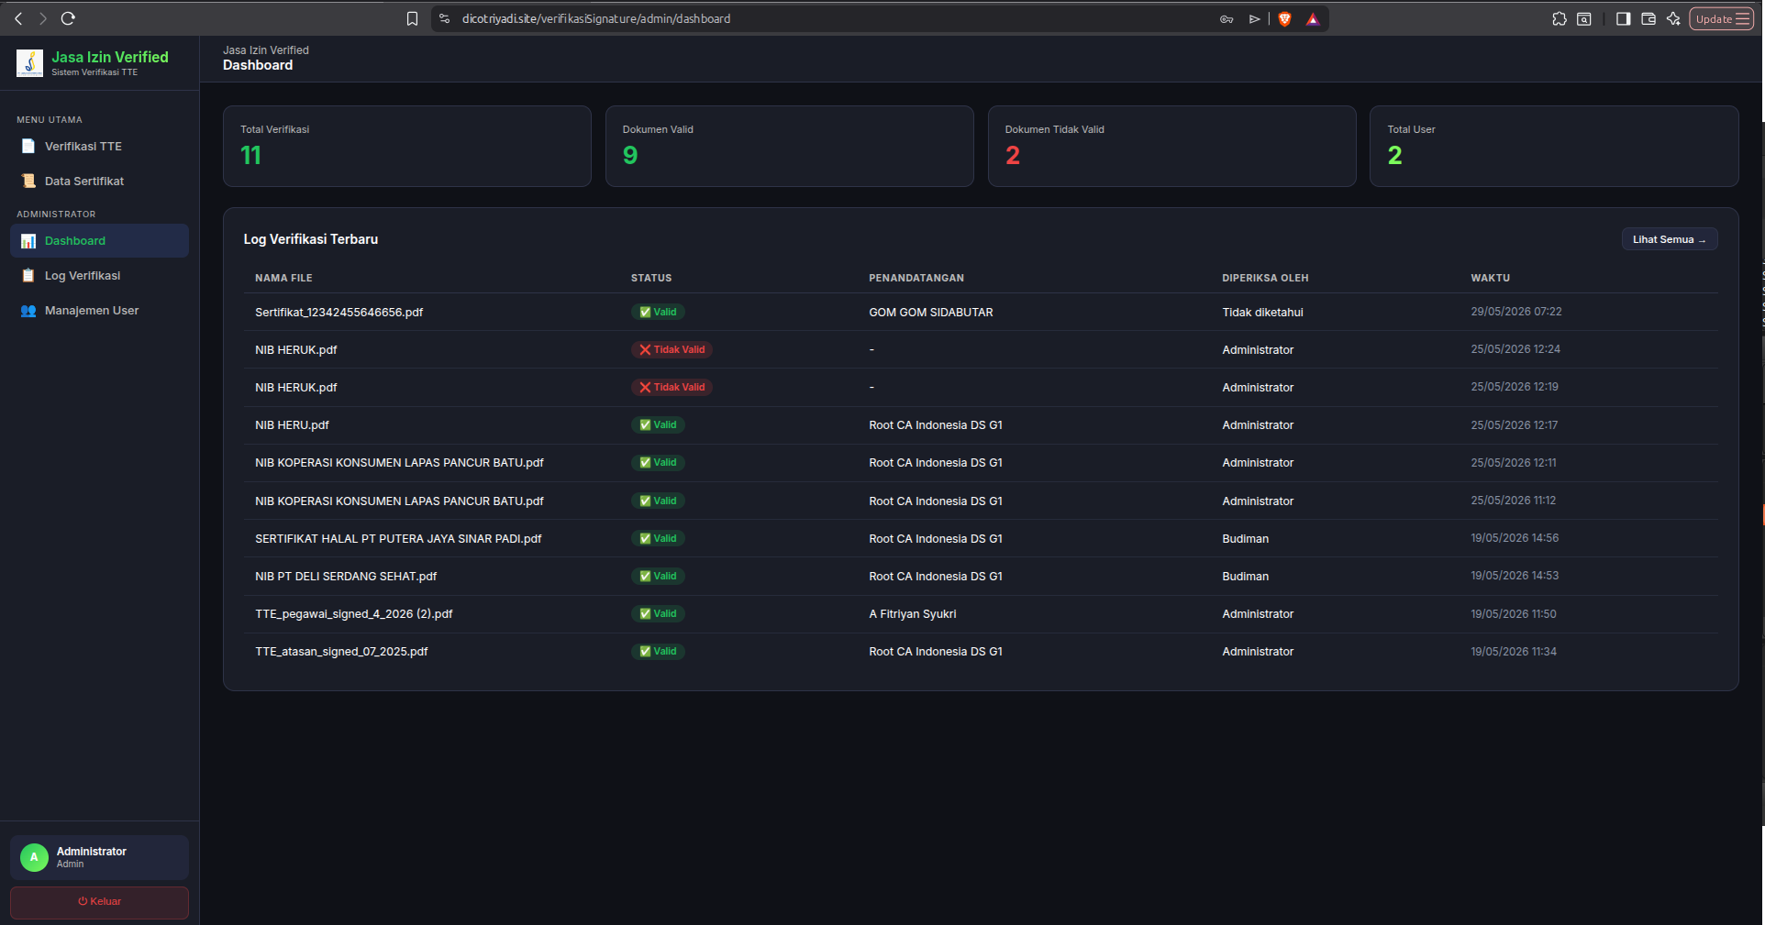Reload the page with the refresh icon
This screenshot has height=925, width=1765.
click(68, 18)
